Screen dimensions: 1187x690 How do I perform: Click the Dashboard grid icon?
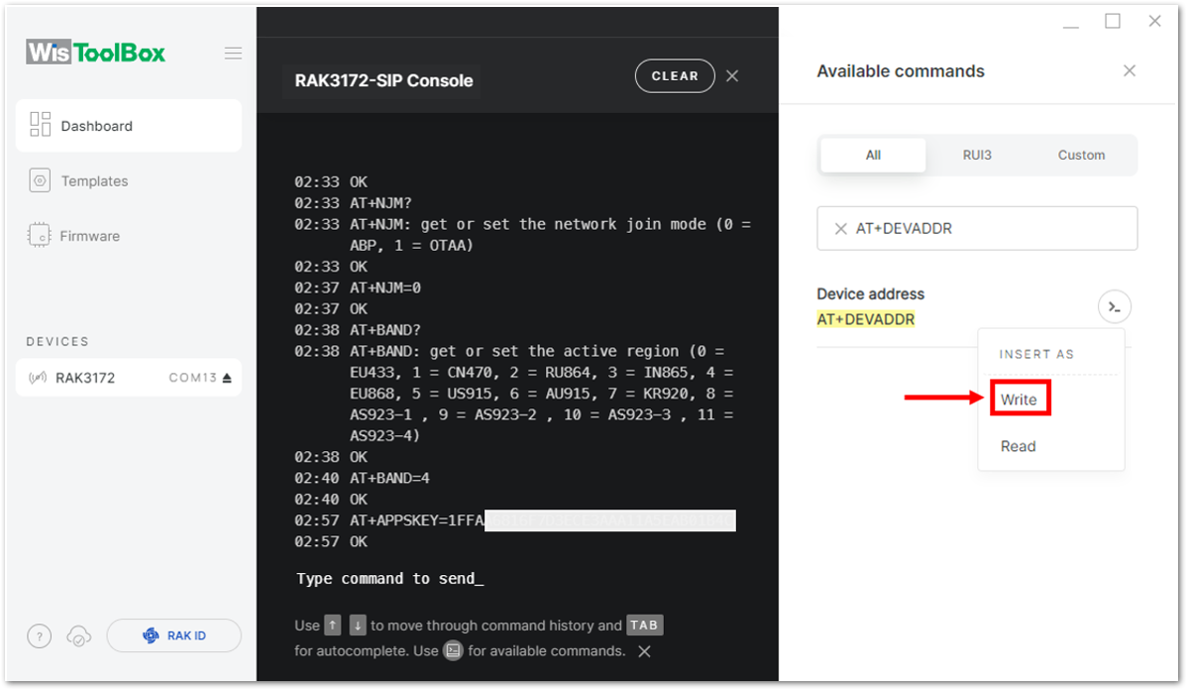[40, 124]
